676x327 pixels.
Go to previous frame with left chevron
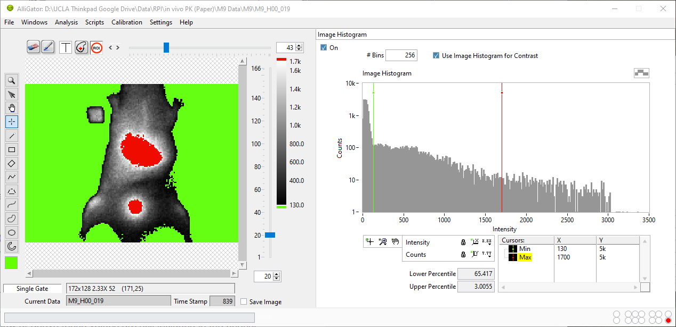111,47
